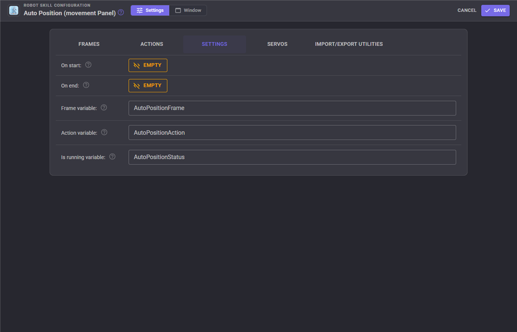The image size is (517, 332).
Task: Click the Is running variable label
Action: (x=83, y=157)
